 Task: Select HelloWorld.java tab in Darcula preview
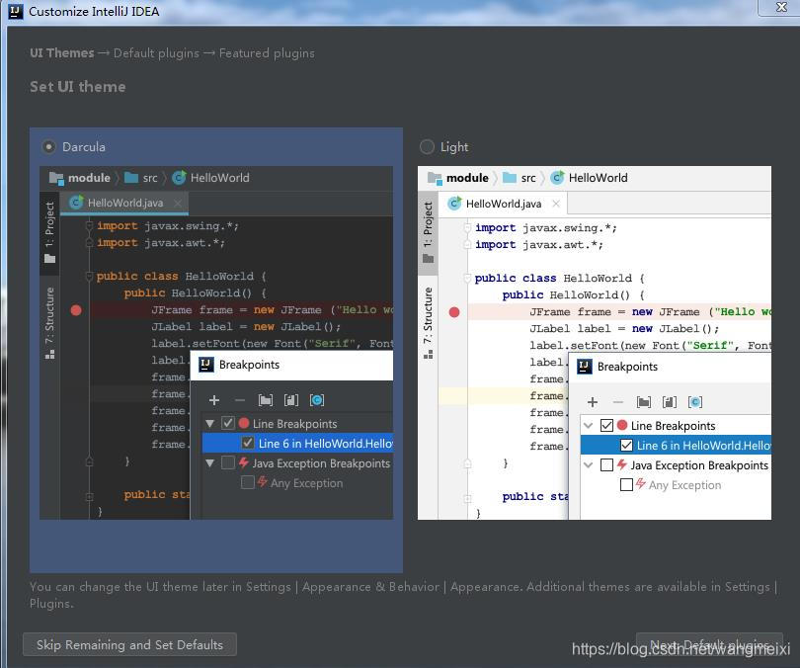pyautogui.click(x=124, y=203)
